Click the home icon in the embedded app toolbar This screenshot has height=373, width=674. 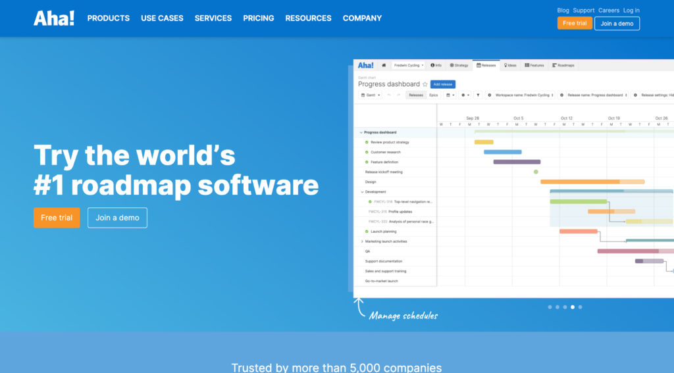click(x=384, y=65)
